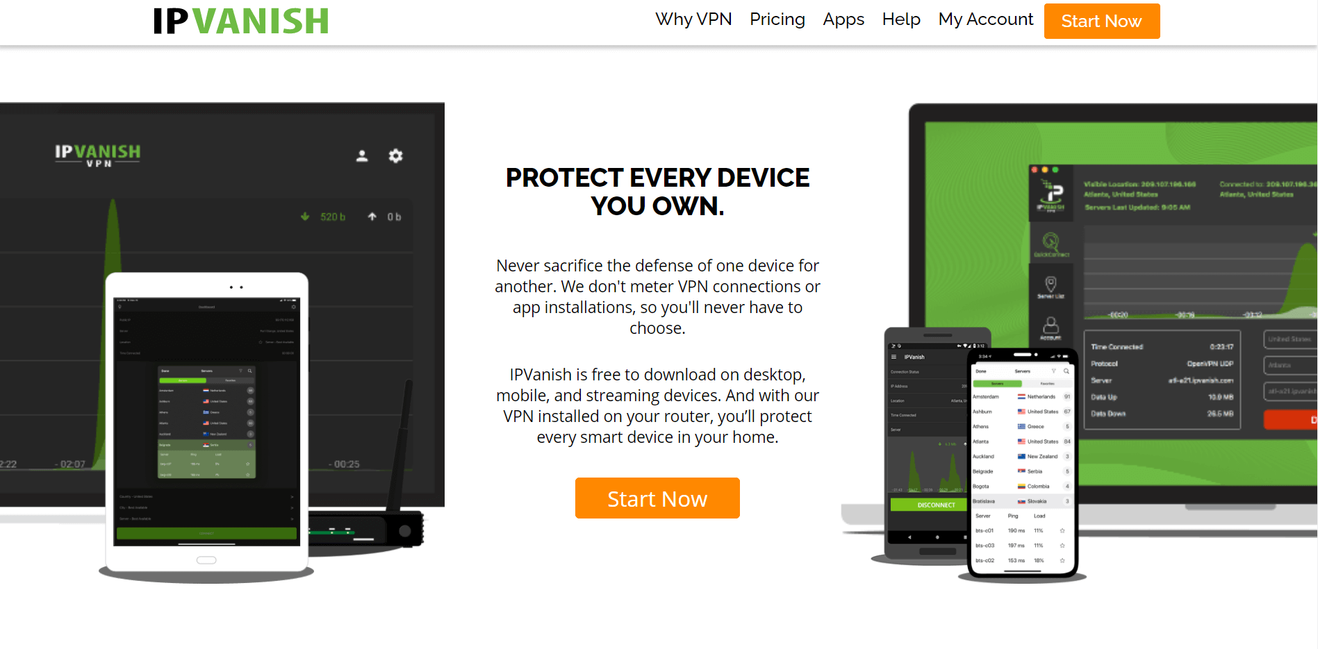1318x649 pixels.
Task: Click the IPVanish logo in the header
Action: (x=241, y=21)
